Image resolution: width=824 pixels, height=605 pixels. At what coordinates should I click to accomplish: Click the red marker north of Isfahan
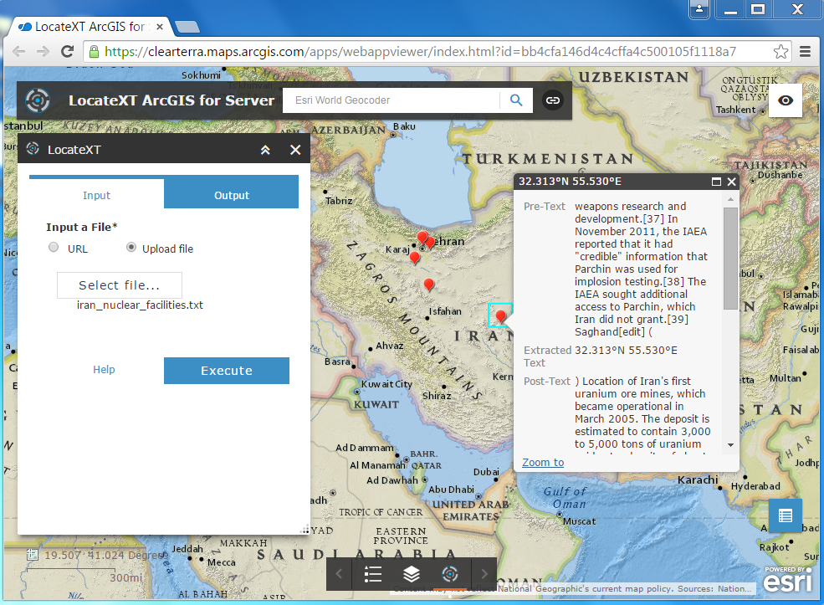click(x=429, y=285)
